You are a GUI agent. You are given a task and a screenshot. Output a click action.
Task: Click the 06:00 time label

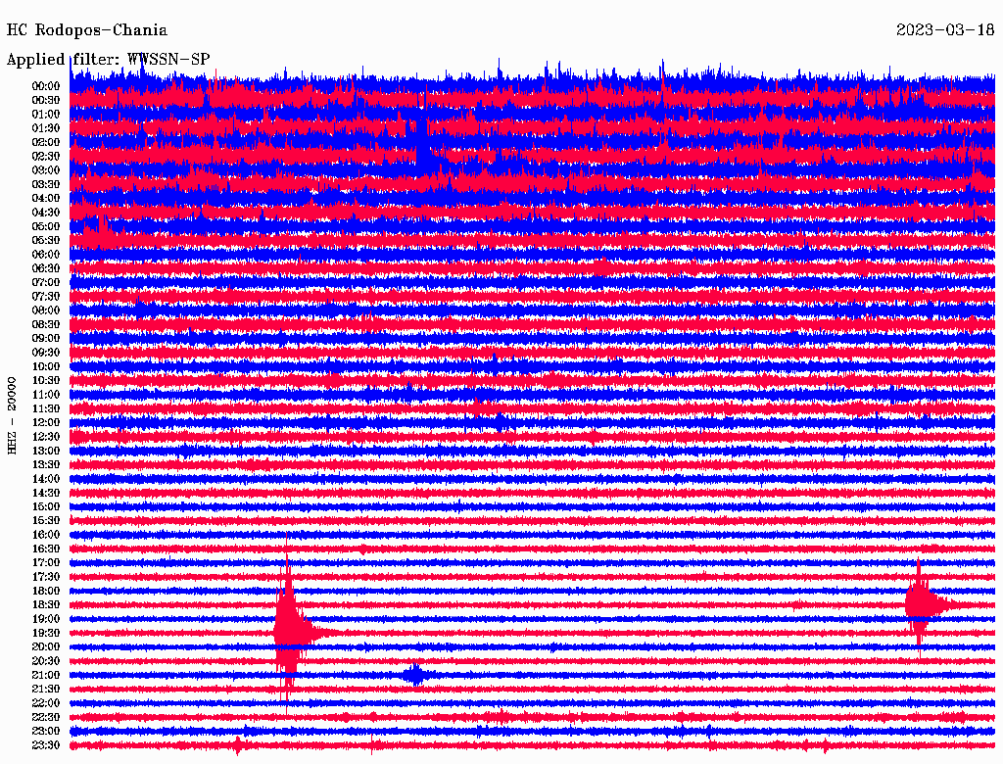tap(46, 255)
